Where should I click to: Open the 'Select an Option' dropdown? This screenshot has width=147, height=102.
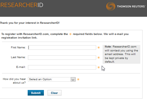(x=52, y=79)
